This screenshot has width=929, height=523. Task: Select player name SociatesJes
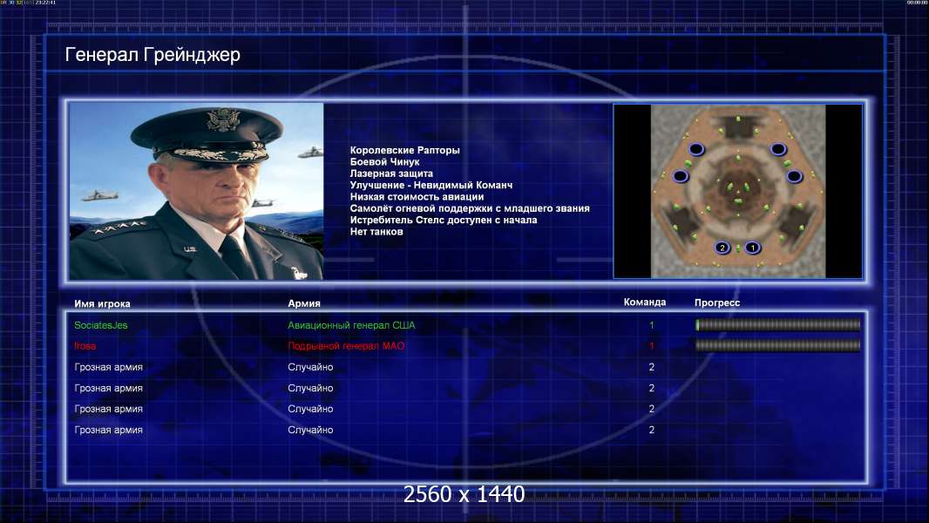click(x=101, y=325)
